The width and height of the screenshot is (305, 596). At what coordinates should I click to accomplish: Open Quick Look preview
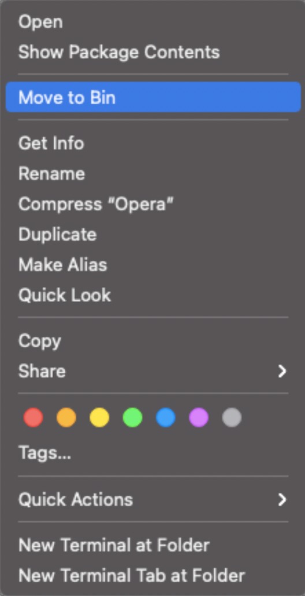pyautogui.click(x=153, y=295)
